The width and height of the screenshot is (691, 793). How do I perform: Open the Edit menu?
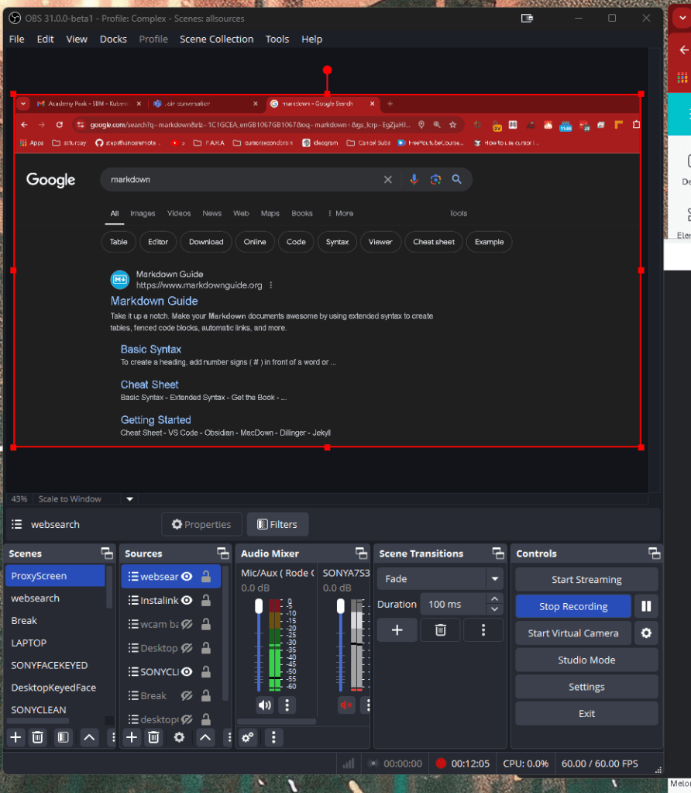pos(45,39)
